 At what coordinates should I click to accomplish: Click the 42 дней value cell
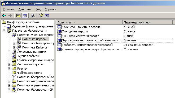[x=129, y=27]
